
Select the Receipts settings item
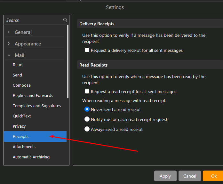coord(35,137)
